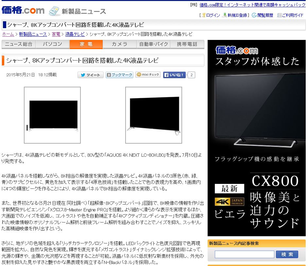Open the front-view TV thumbnail image
The height and width of the screenshot is (266, 308).
tap(52, 115)
